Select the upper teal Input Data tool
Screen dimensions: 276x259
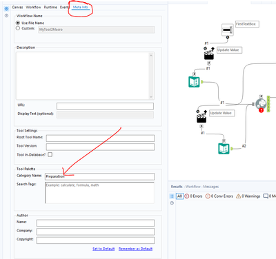coord(194,82)
